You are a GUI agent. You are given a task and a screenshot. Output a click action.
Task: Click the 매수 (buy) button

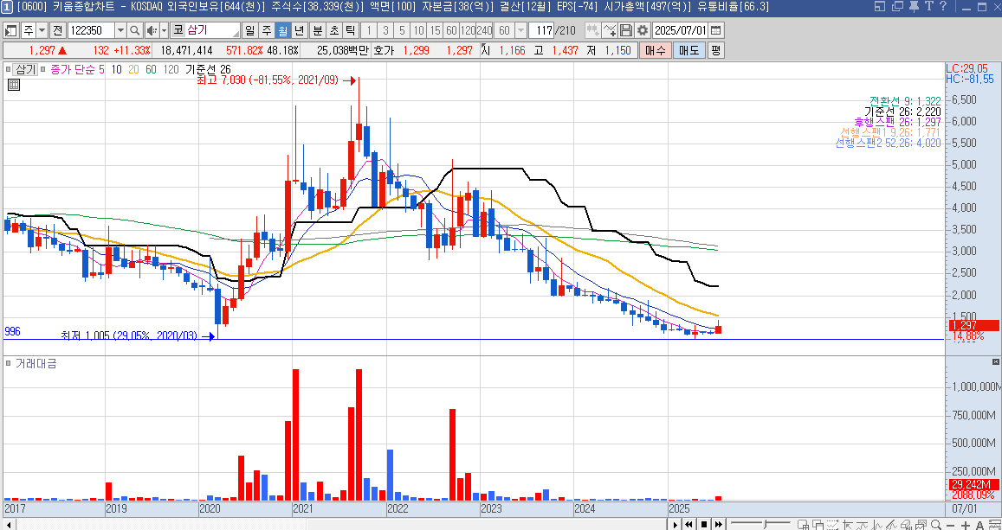pos(655,50)
